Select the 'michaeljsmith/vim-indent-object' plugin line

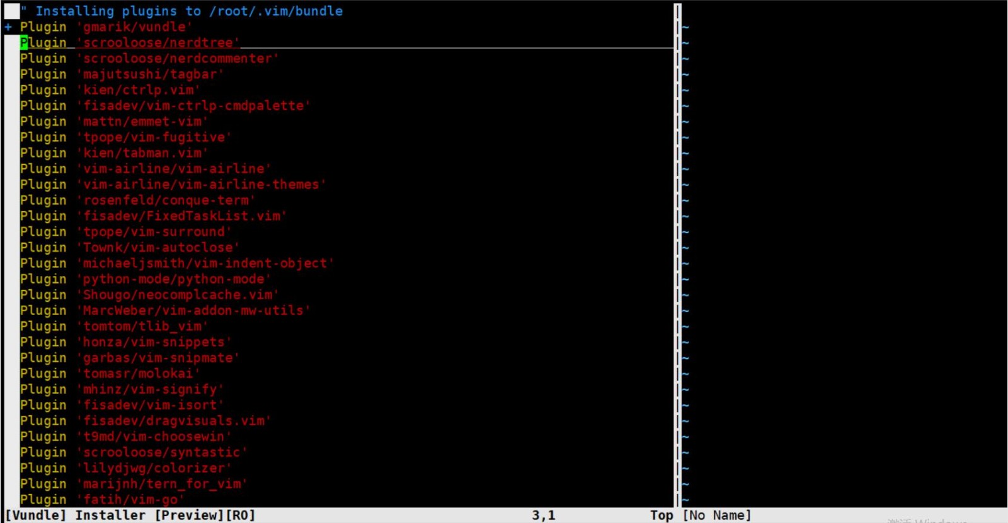(x=177, y=263)
